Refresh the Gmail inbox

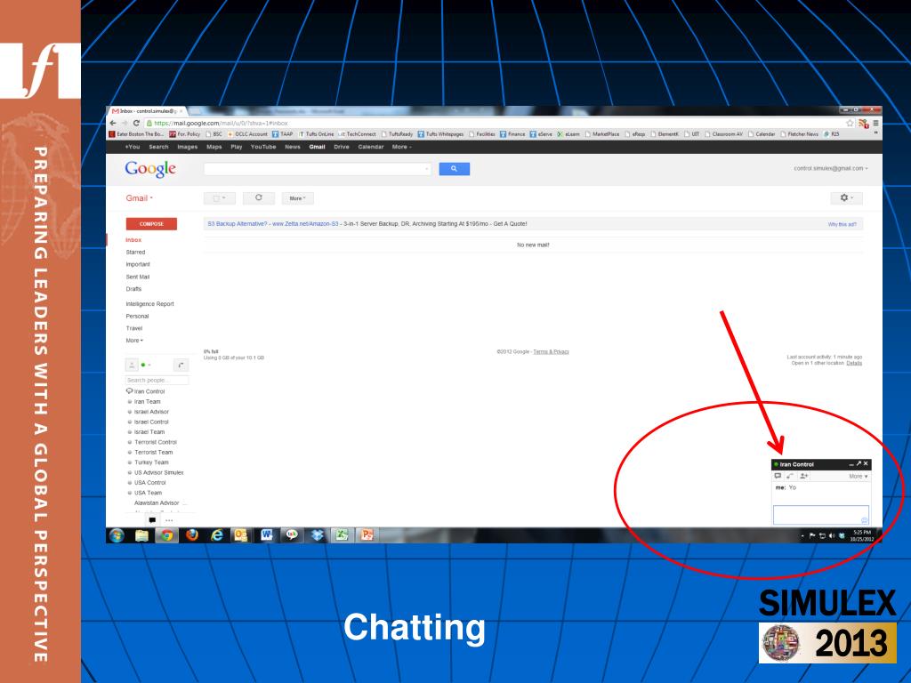tap(259, 198)
